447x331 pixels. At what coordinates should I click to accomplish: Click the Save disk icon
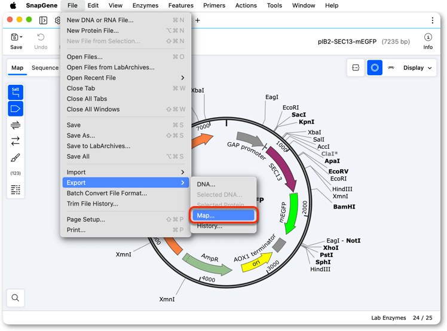click(x=14, y=37)
